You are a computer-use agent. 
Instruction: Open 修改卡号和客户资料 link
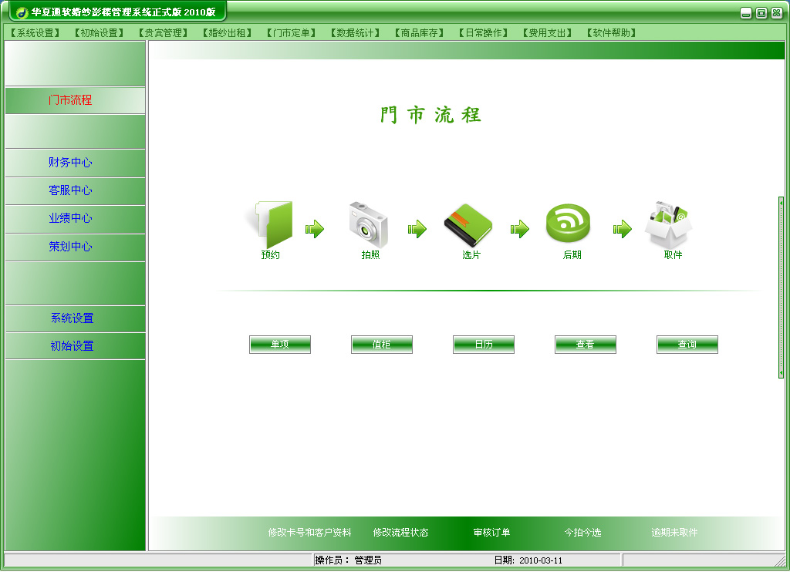pyautogui.click(x=310, y=532)
